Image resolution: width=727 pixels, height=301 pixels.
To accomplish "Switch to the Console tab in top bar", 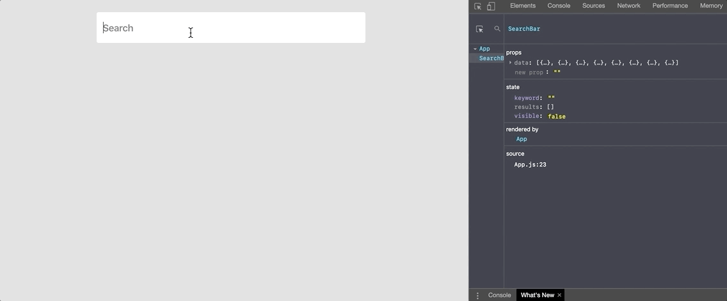I will pyautogui.click(x=559, y=6).
